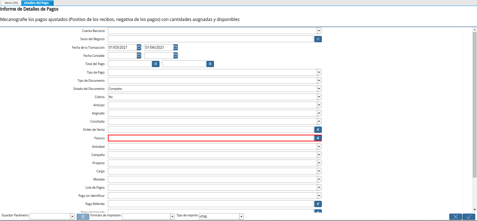The height and width of the screenshot is (221, 477).
Task: Open the Fecha Contable start date calendar
Action: tap(138, 55)
